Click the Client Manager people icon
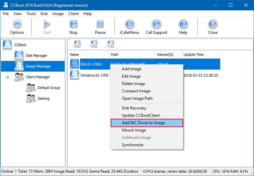Viewport: 254px width, 176px height. [19, 77]
